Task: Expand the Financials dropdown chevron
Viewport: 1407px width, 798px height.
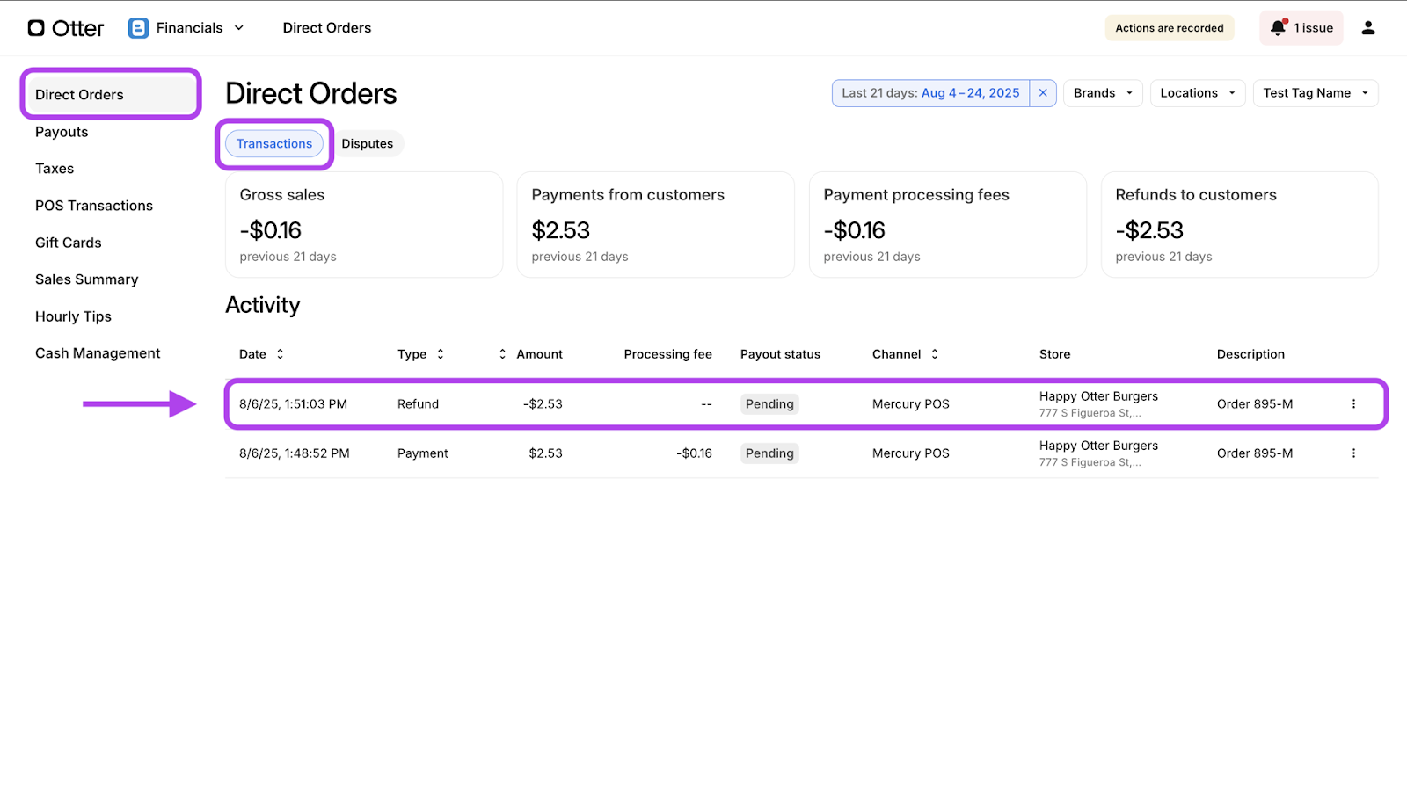Action: coord(238,28)
